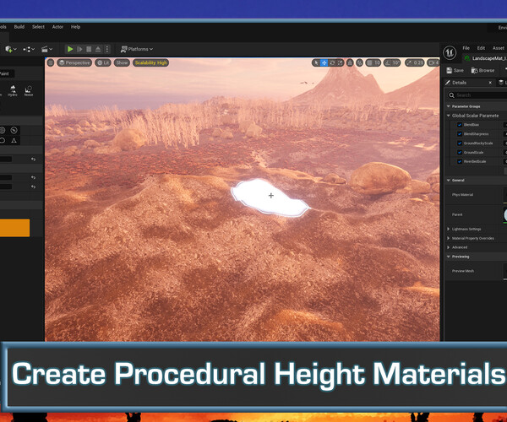Click the Unreal Engine logo icon
507x422 pixels.
[450, 52]
